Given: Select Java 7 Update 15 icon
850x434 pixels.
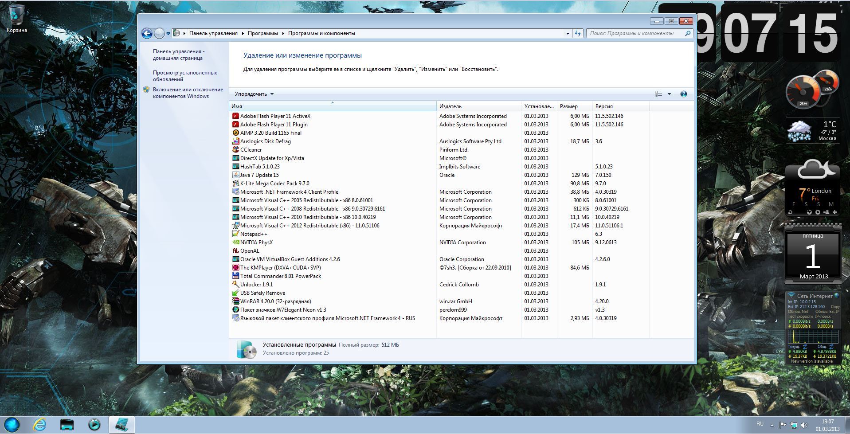Looking at the screenshot, I should coord(236,175).
